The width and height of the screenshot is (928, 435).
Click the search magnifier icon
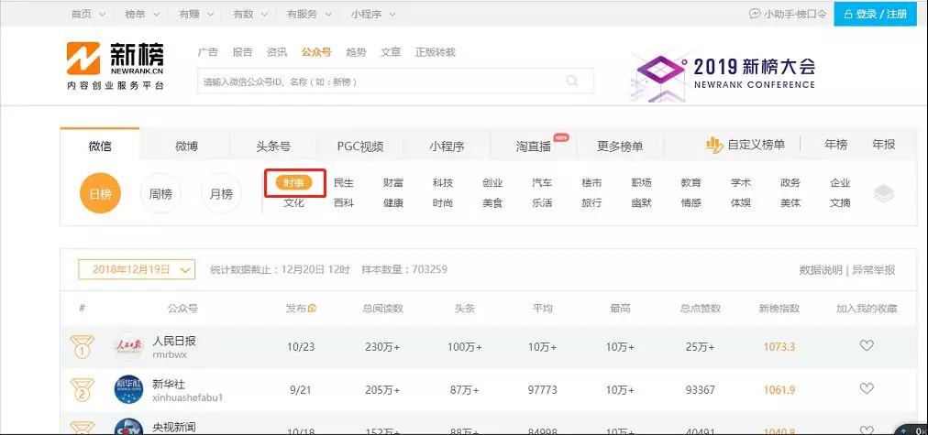point(571,81)
